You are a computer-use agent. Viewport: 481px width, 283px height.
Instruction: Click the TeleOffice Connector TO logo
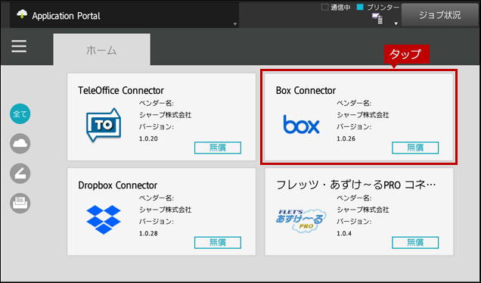tap(104, 125)
